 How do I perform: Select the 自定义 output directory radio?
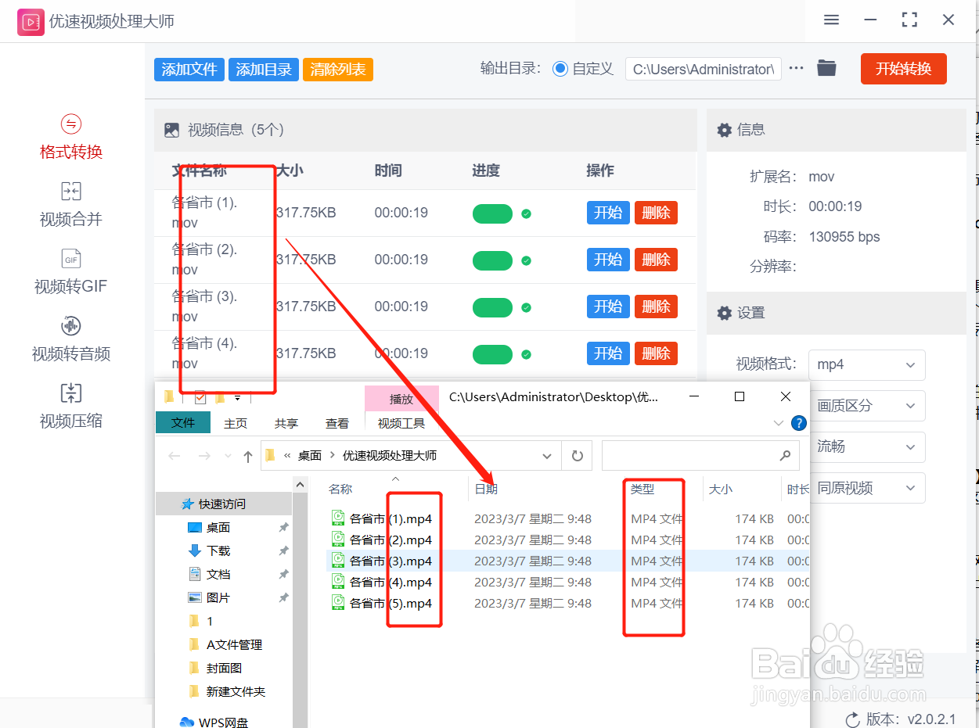click(x=560, y=69)
